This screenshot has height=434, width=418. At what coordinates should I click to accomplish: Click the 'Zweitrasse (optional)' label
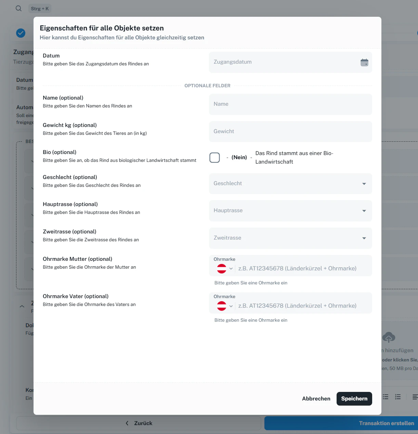point(69,232)
